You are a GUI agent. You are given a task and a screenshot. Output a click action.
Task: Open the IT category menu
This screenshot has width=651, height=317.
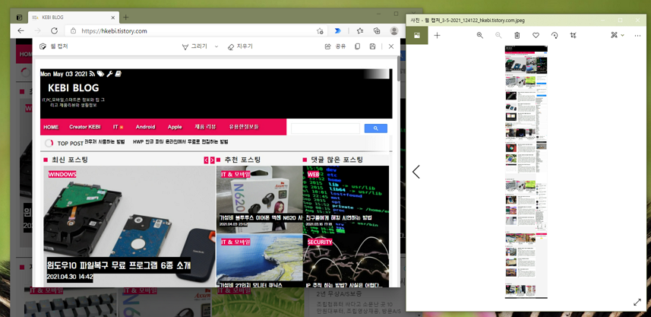click(x=118, y=127)
